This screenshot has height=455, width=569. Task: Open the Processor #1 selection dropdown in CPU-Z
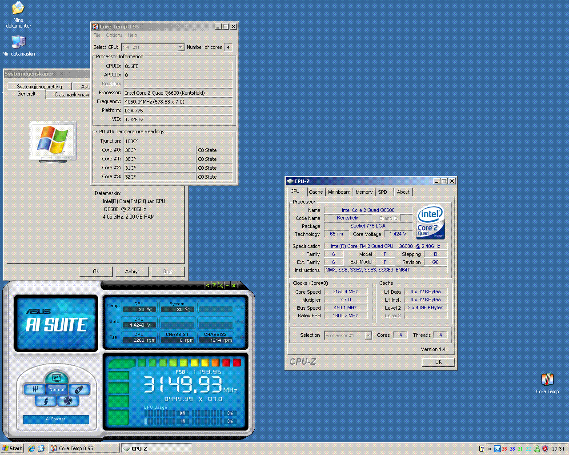(x=348, y=335)
